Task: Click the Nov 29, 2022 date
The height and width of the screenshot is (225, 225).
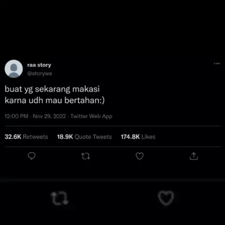Action: point(49,116)
